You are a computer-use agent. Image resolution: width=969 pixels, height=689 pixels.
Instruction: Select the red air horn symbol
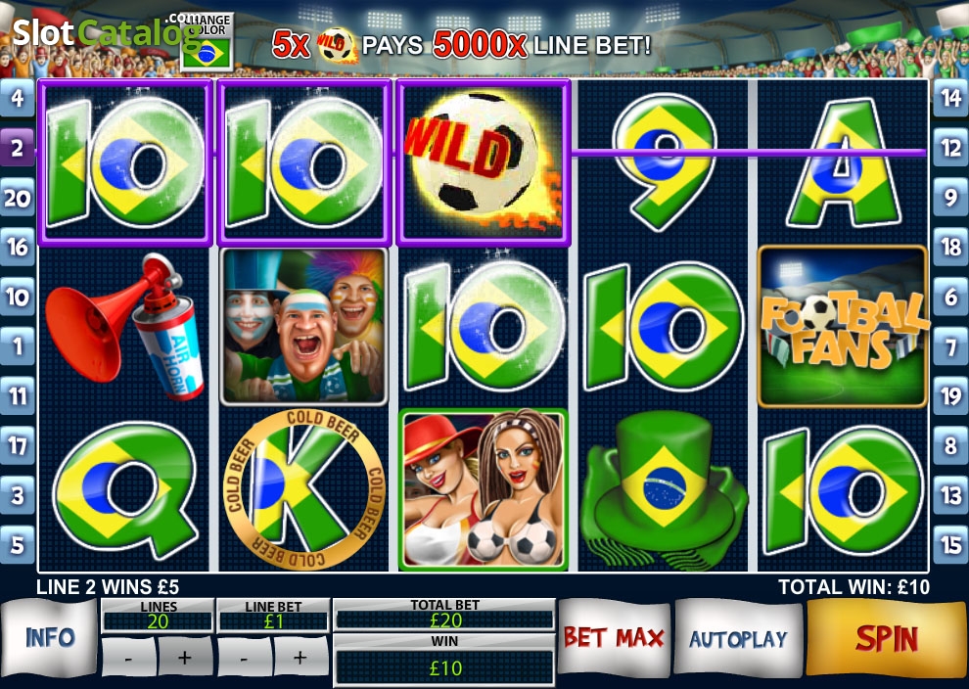124,326
